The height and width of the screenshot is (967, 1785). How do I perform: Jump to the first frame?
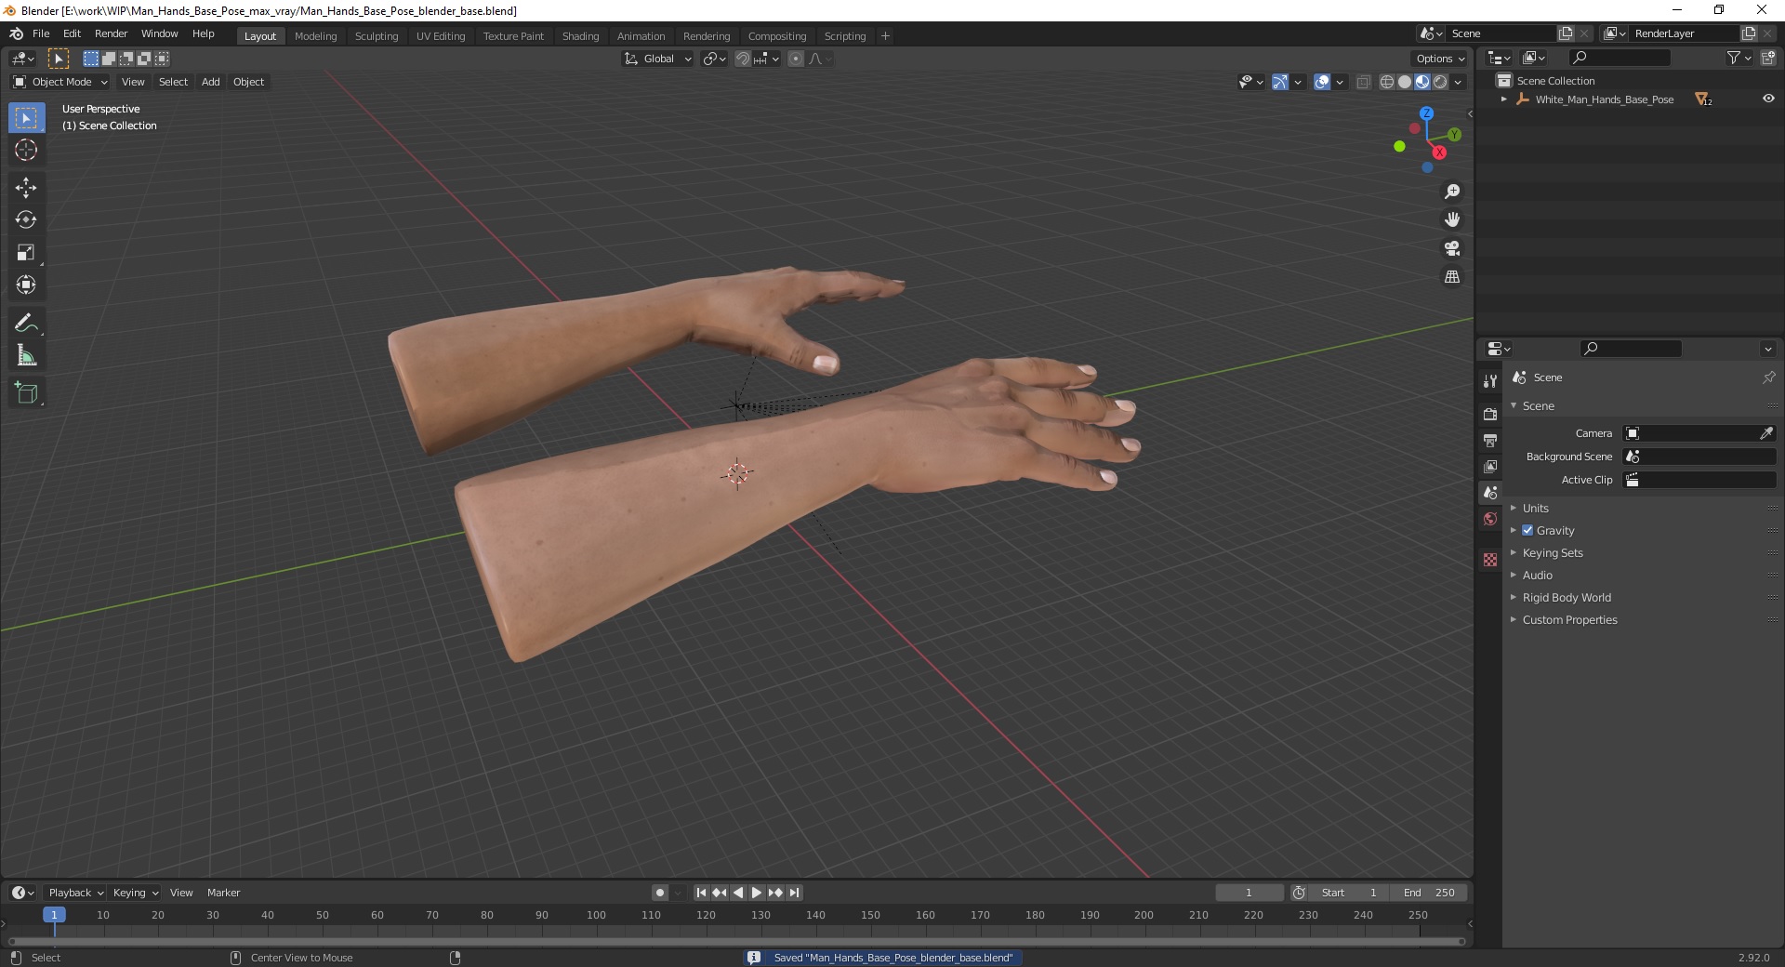pyautogui.click(x=702, y=893)
